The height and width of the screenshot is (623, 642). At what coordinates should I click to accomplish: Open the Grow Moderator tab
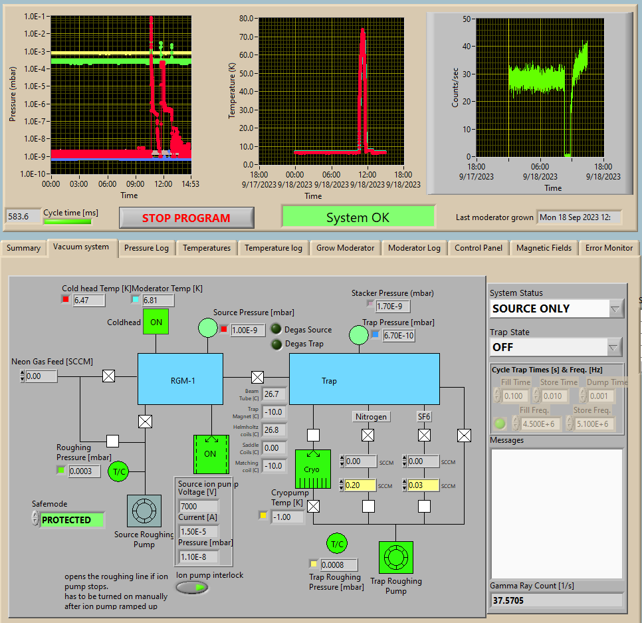point(344,248)
